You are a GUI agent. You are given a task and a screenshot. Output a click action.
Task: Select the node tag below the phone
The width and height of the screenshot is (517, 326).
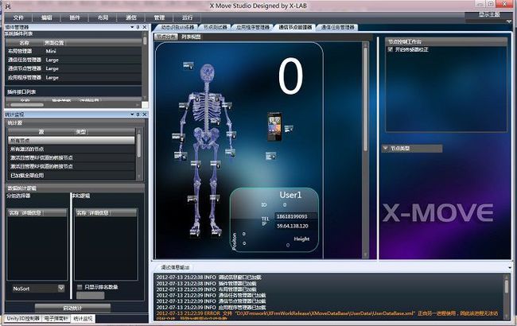pos(270,156)
